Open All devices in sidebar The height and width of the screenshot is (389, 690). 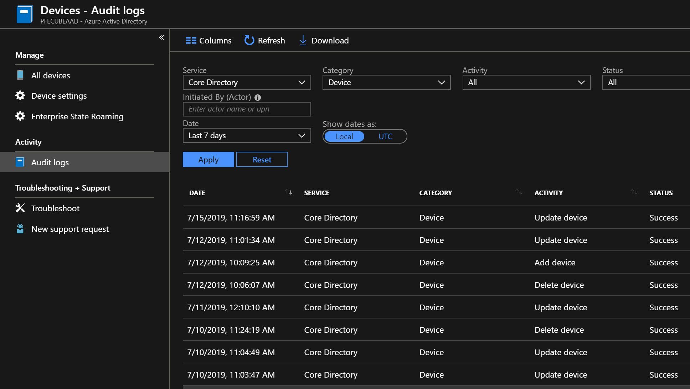(x=51, y=75)
